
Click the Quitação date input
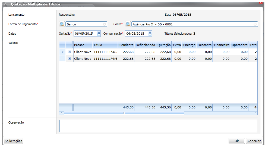click(85, 34)
